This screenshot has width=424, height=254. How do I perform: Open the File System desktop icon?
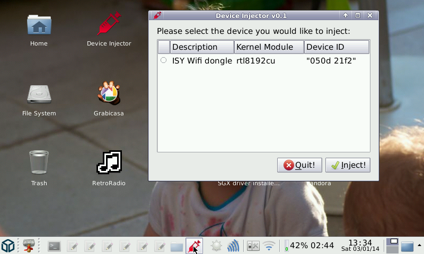pyautogui.click(x=39, y=94)
